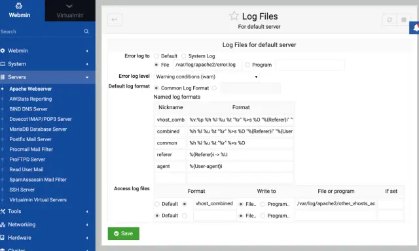
Task: Open BIND DNS Server
Action: (x=28, y=109)
